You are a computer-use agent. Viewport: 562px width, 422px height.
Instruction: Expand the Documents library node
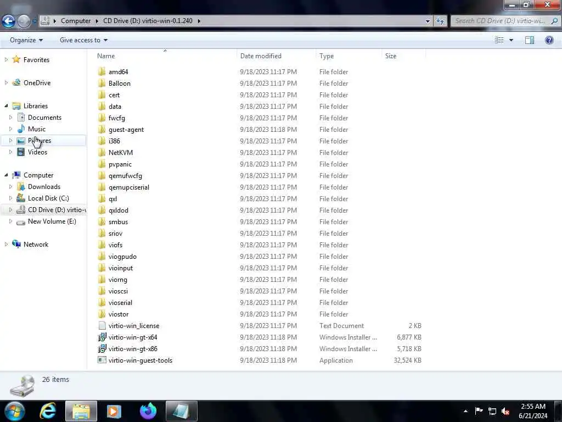tap(10, 118)
